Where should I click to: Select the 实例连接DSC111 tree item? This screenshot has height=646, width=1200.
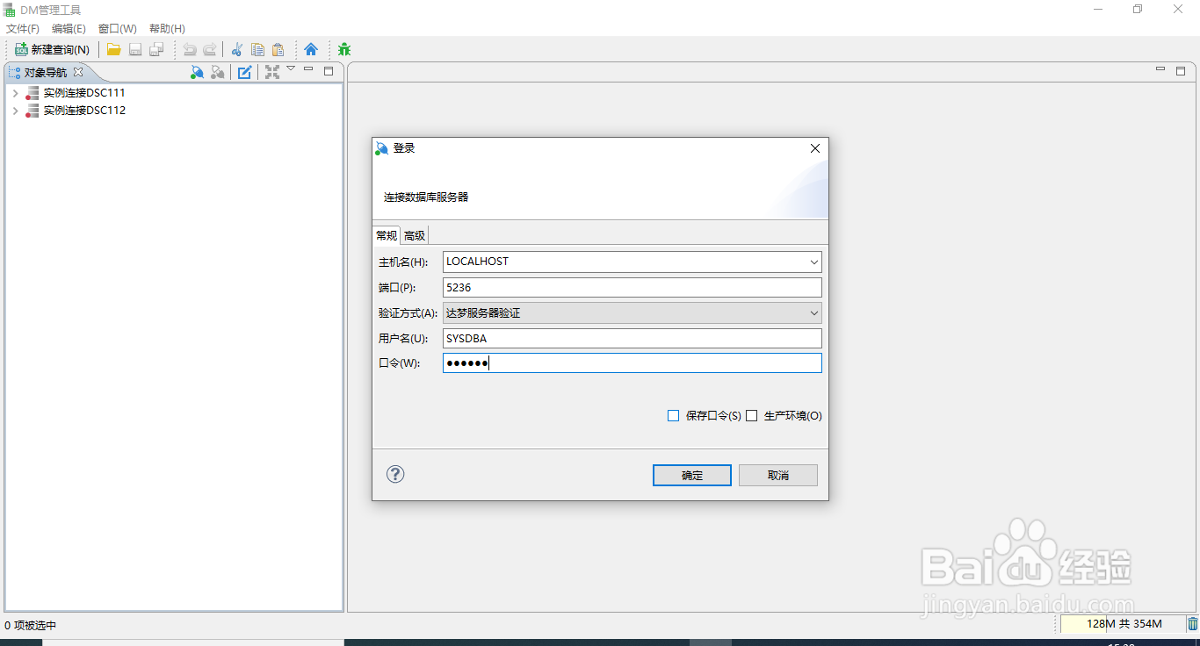tap(84, 92)
